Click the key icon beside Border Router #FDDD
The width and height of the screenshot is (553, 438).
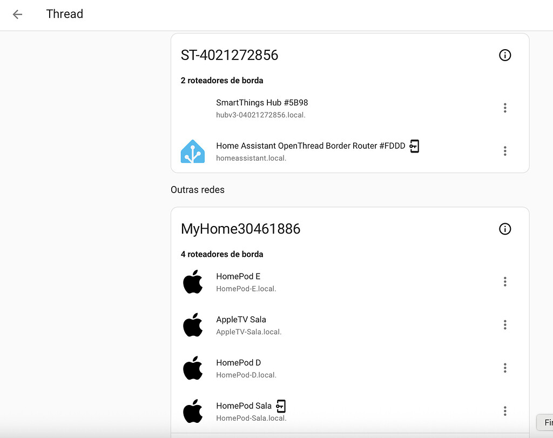pos(414,146)
